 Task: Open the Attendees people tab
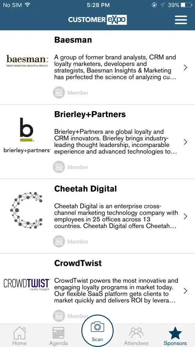(x=136, y=336)
